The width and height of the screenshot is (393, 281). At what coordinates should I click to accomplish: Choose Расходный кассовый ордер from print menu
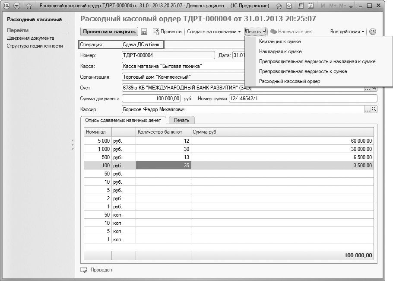pyautogui.click(x=289, y=81)
